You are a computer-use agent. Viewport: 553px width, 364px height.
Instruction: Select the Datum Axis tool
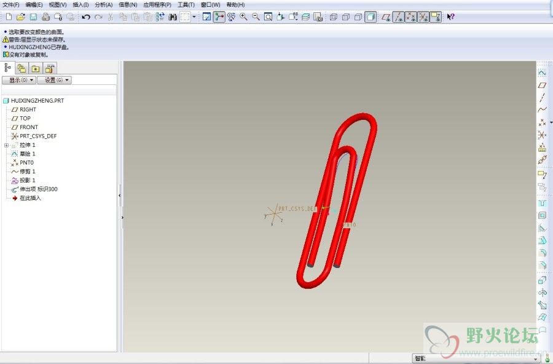[542, 97]
